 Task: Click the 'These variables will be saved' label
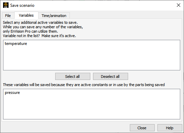click(x=84, y=85)
